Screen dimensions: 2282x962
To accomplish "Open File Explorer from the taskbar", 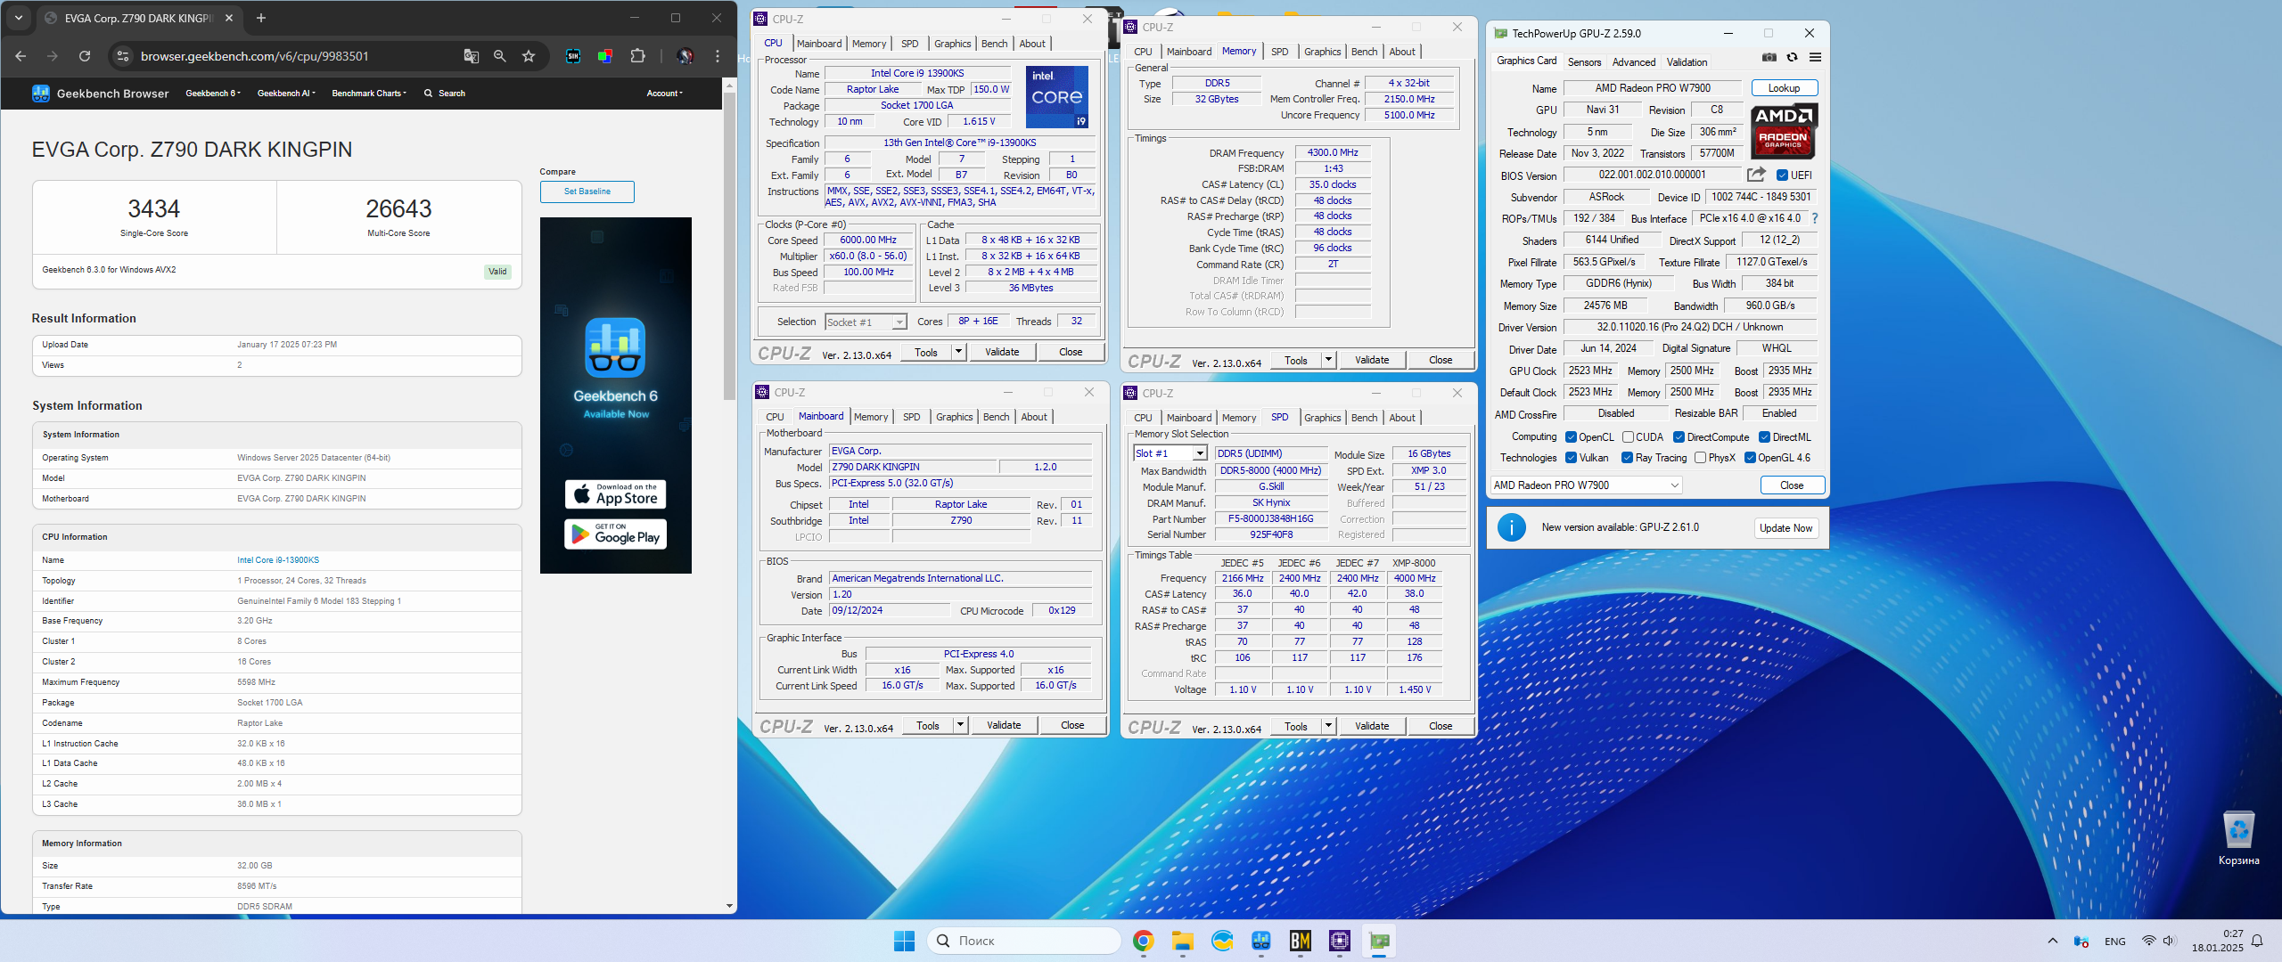I will click(x=1183, y=941).
